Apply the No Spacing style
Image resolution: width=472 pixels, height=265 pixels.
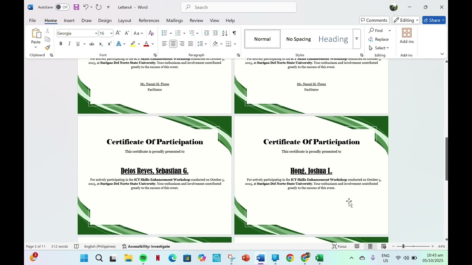[298, 39]
